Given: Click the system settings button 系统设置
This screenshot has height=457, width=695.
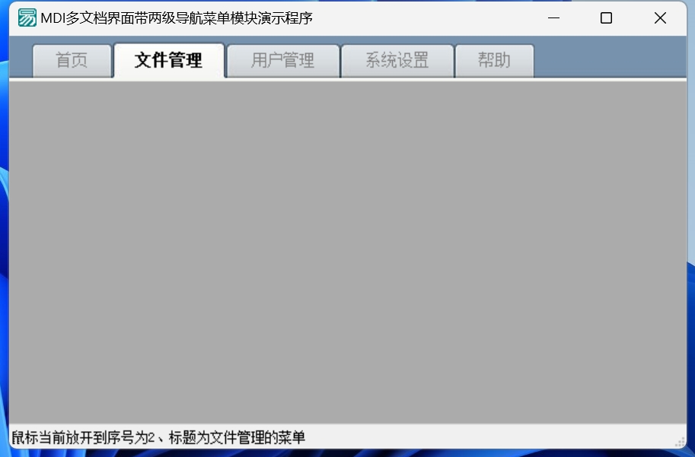Looking at the screenshot, I should click(397, 61).
